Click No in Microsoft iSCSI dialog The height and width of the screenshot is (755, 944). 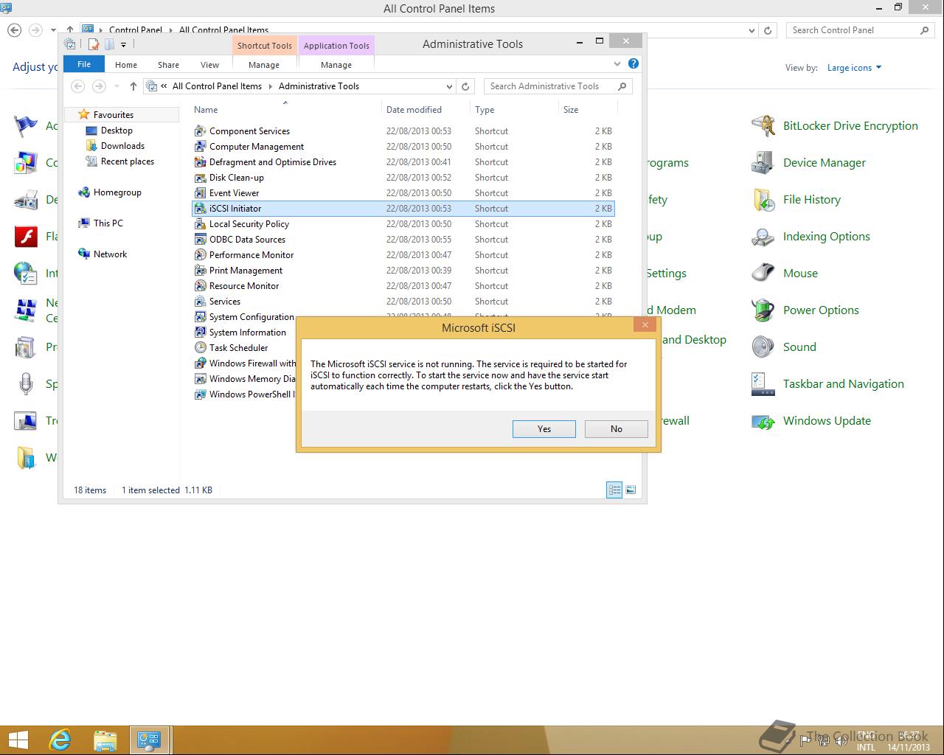(616, 428)
